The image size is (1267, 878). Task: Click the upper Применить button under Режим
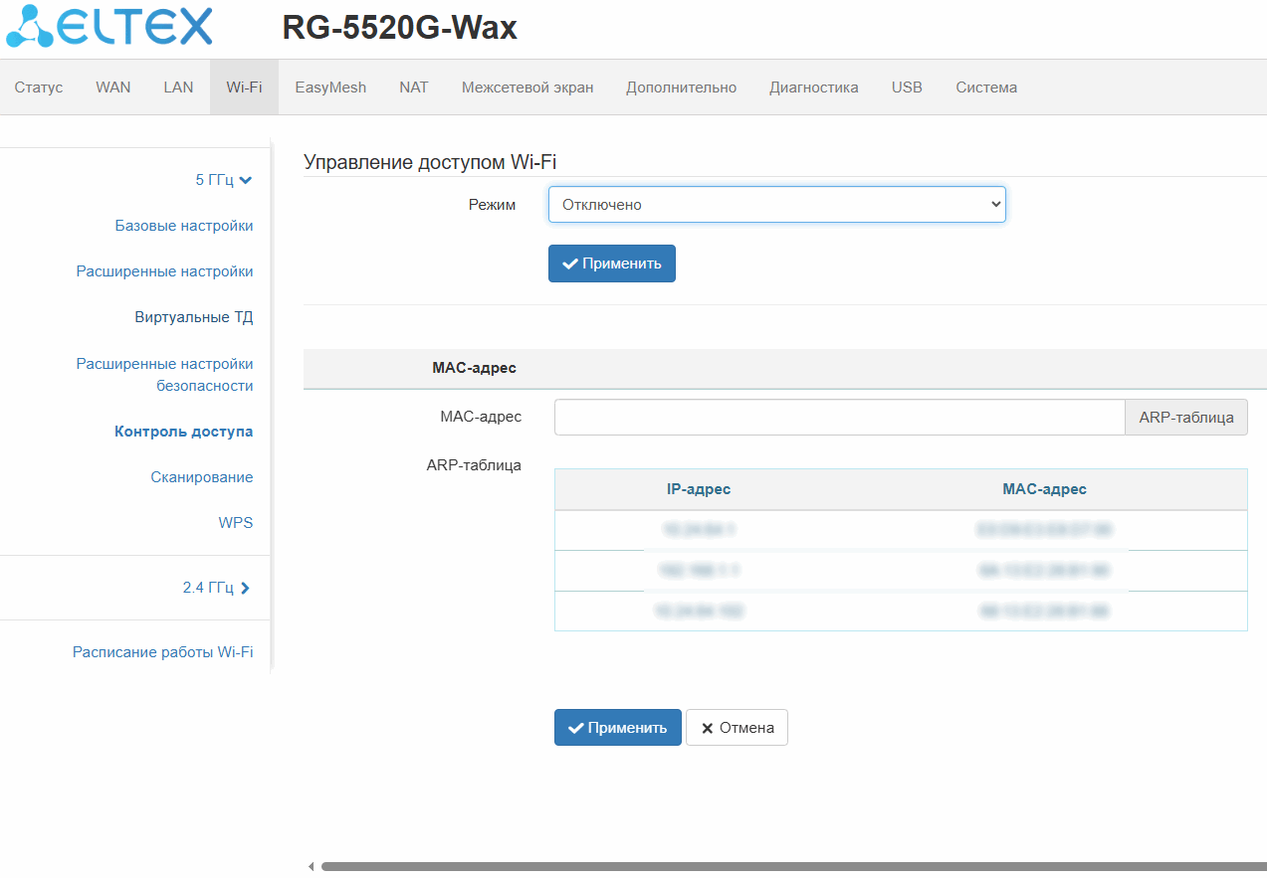pyautogui.click(x=611, y=263)
